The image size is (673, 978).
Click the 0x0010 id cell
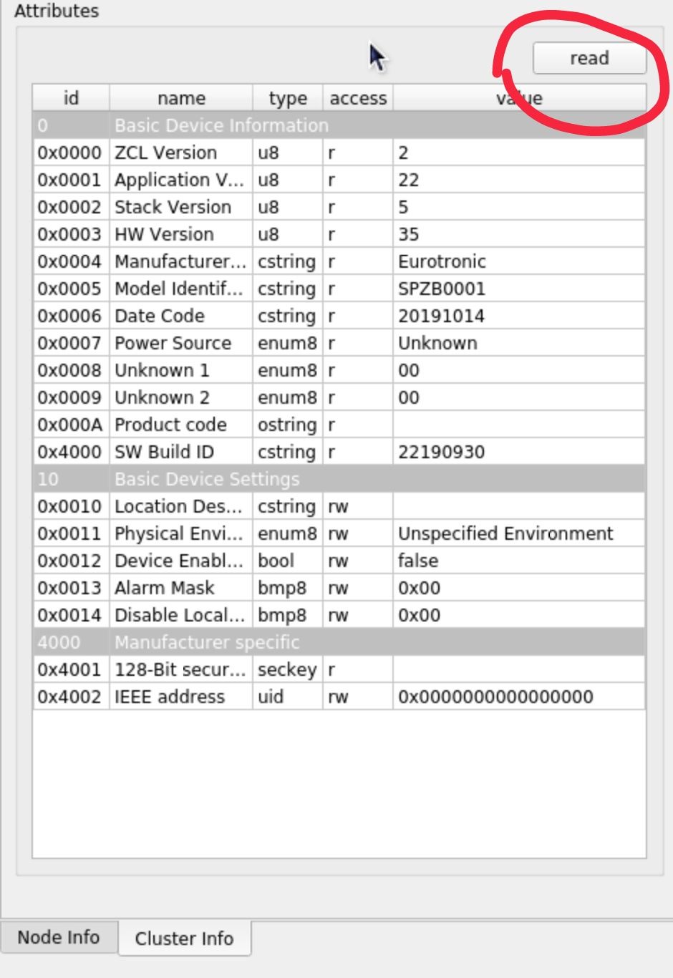point(71,506)
